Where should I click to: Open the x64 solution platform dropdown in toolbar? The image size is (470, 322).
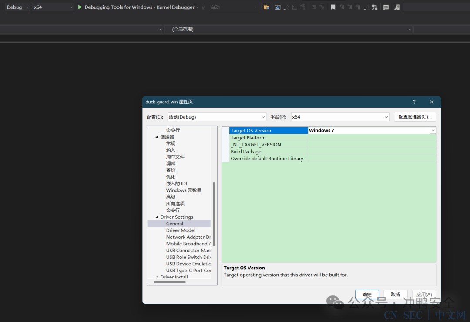pos(53,7)
